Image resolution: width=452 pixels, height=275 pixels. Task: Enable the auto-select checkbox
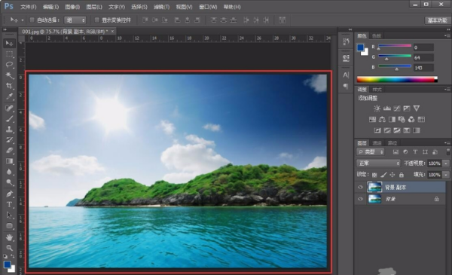pos(32,20)
